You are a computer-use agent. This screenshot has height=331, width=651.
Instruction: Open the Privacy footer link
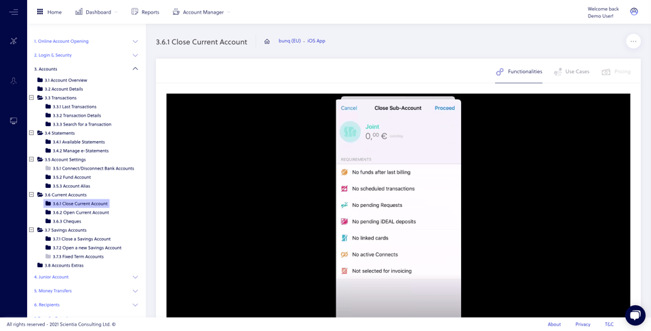click(x=583, y=324)
